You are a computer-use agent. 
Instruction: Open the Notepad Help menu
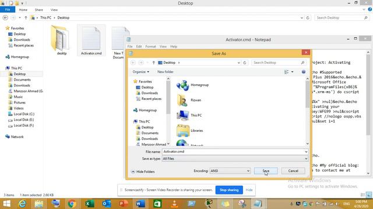coord(174,46)
